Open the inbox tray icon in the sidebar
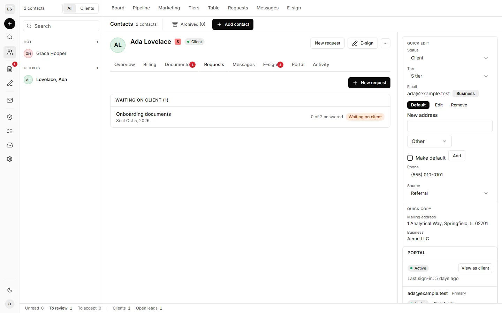This screenshot has width=502, height=313. [x=10, y=145]
